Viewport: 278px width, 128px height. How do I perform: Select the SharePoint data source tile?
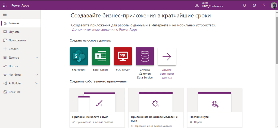click(x=79, y=56)
